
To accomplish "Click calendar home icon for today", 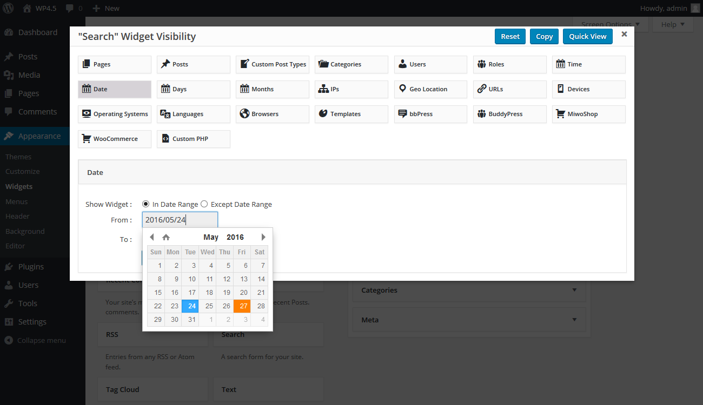I will (x=166, y=237).
